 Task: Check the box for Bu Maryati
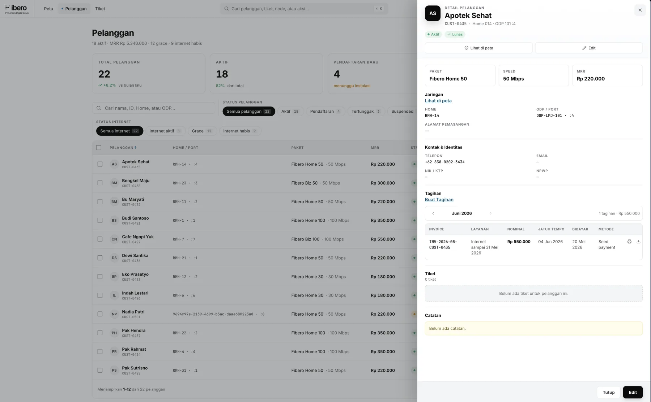point(100,202)
